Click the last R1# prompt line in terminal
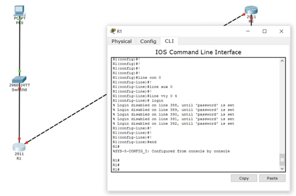This screenshot has width=296, height=196. coord(116,170)
